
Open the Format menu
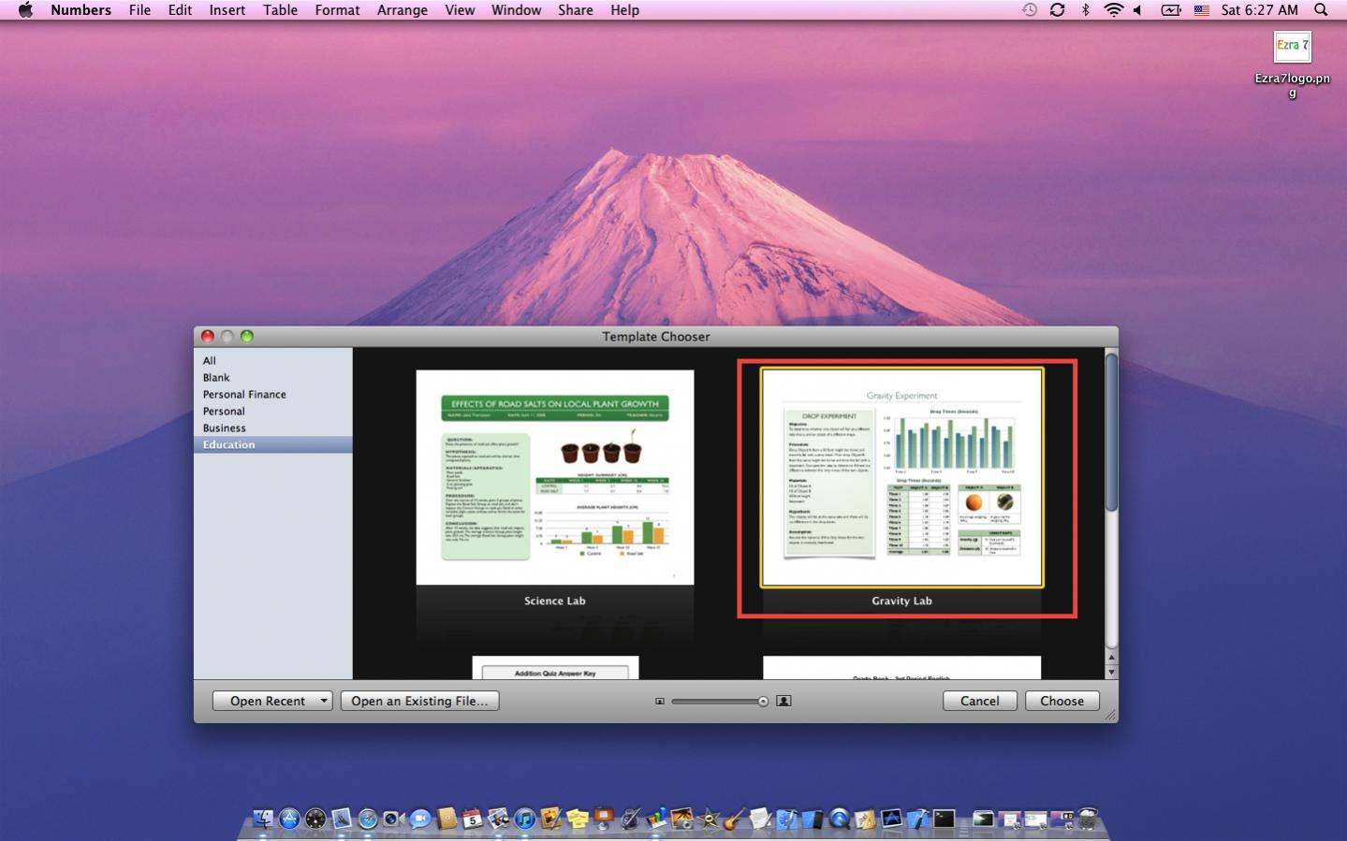coord(337,9)
